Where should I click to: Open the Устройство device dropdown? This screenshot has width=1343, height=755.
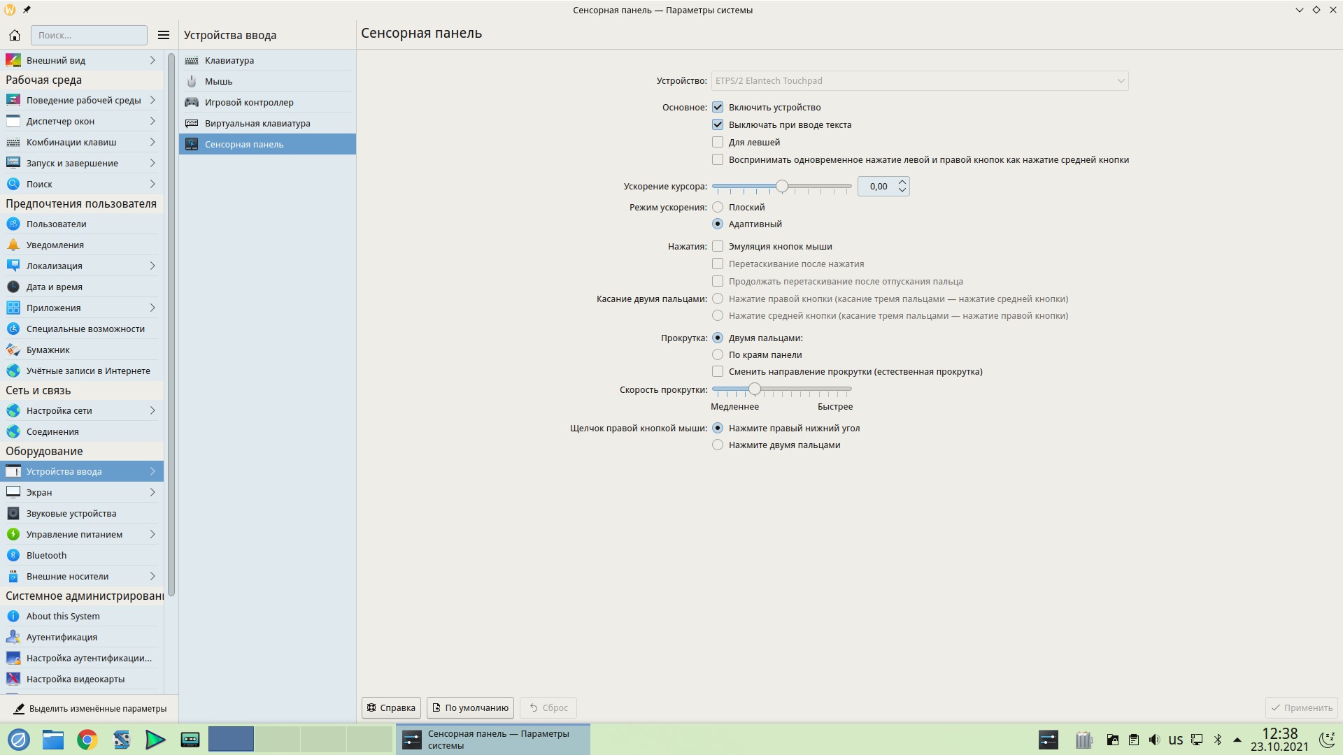[919, 80]
